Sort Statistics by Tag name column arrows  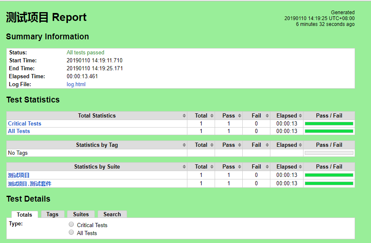coord(184,145)
